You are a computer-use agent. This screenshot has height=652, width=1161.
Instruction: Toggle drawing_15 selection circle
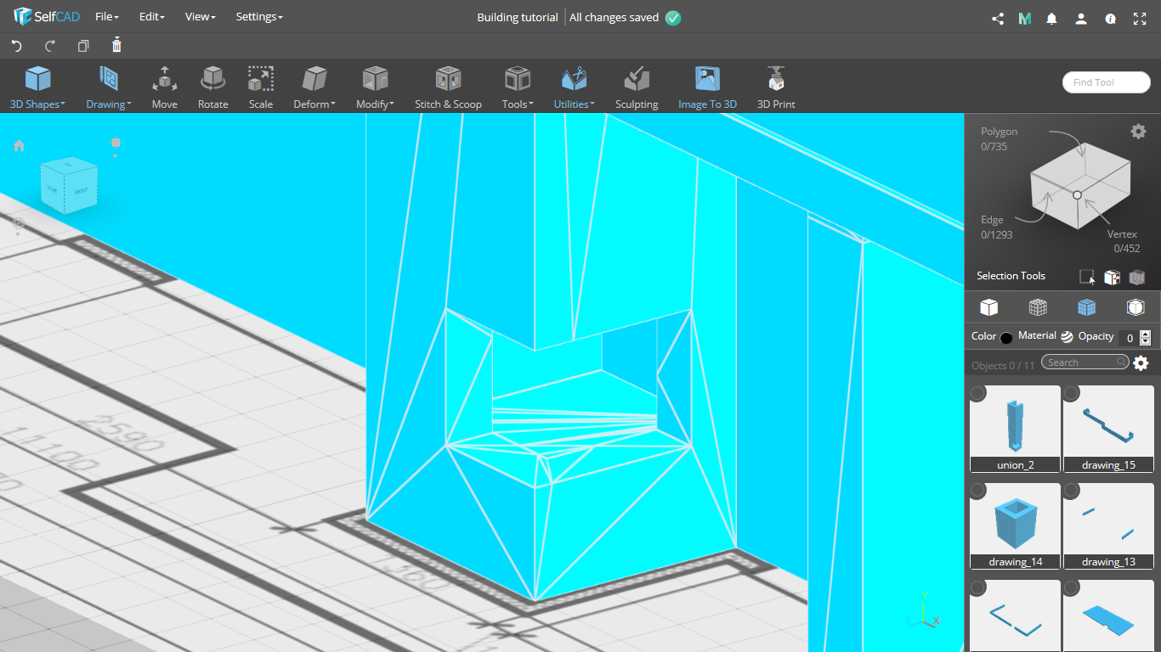1072,393
